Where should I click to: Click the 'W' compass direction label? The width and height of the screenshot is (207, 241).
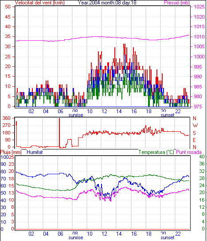point(195,126)
